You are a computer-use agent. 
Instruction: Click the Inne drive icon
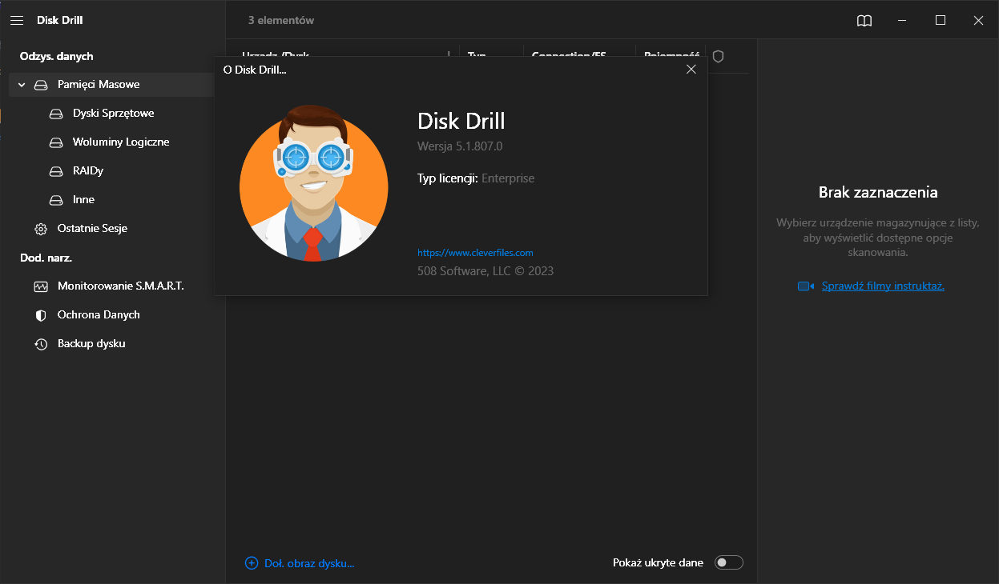tap(56, 200)
